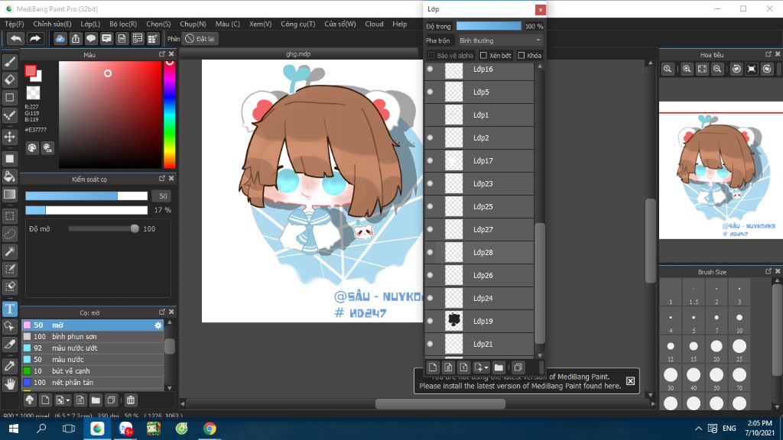
Task: Open the color palette icon
Action: (x=32, y=147)
